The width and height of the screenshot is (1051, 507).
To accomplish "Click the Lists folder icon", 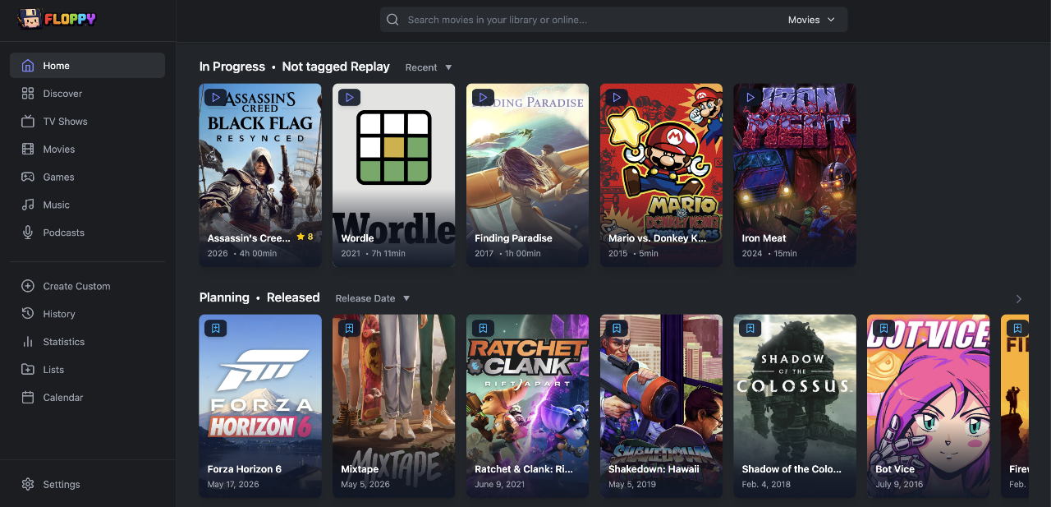I will [28, 370].
